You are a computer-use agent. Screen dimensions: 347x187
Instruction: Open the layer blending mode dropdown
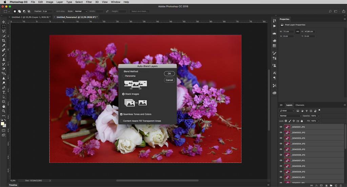290,116
